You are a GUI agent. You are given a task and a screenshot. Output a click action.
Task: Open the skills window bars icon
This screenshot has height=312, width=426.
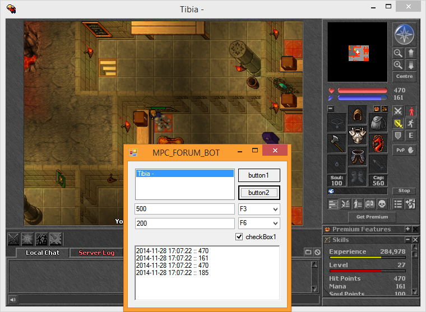tap(334, 204)
